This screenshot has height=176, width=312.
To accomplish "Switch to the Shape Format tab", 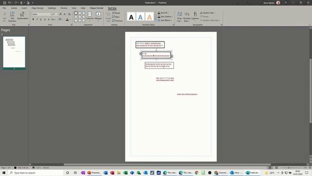I will coord(97,8).
